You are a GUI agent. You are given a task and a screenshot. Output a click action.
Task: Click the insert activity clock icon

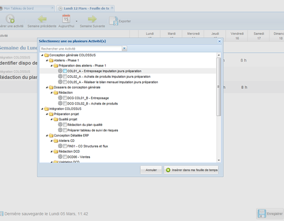point(10,19)
